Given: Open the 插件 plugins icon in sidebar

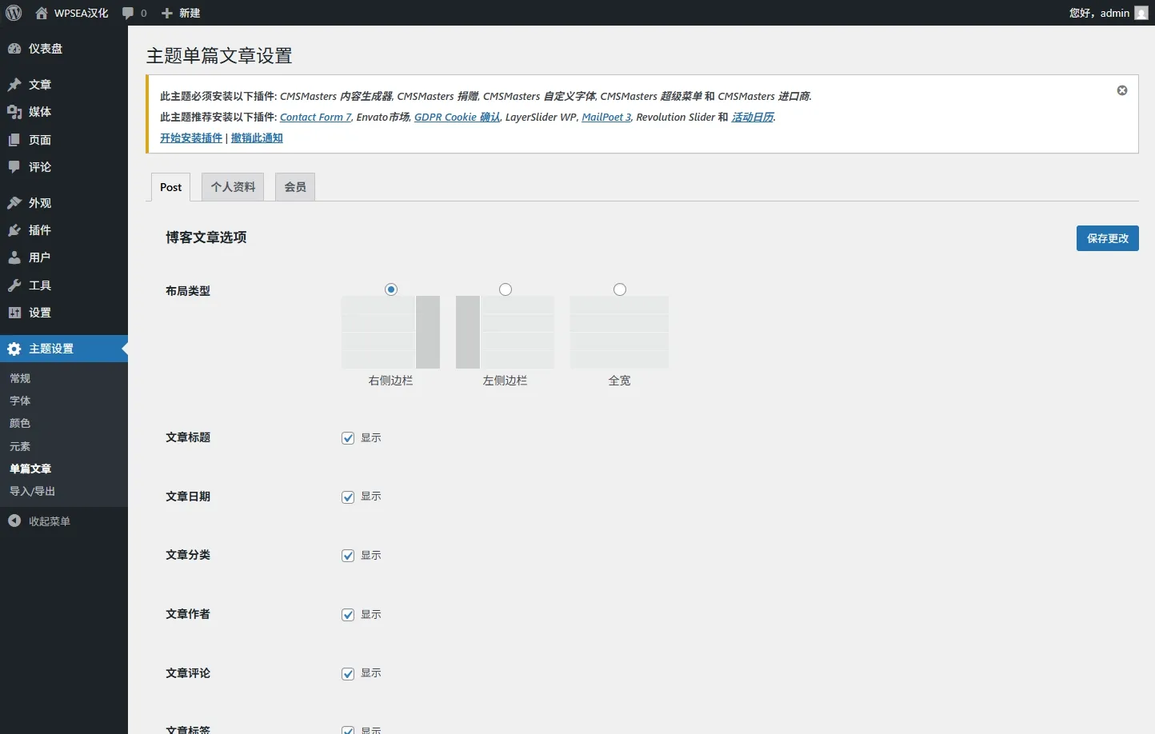Looking at the screenshot, I should tap(14, 230).
